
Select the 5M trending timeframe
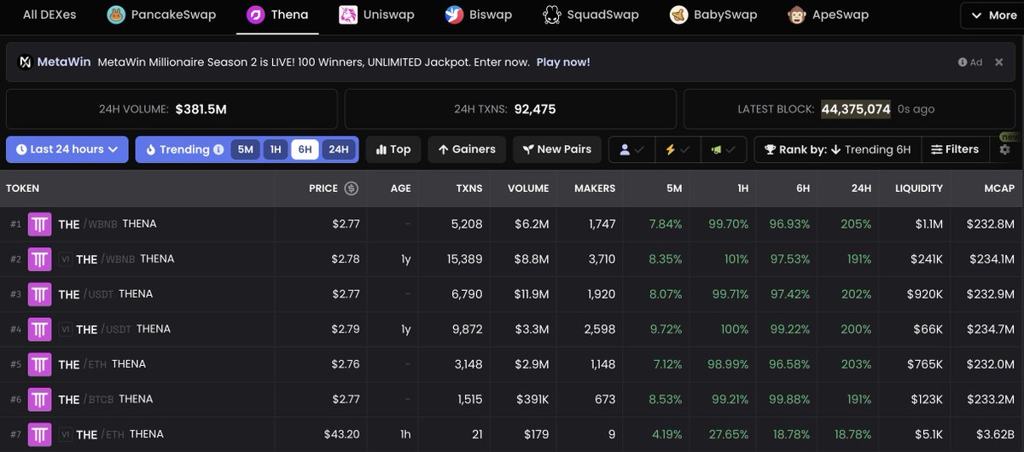(x=246, y=149)
